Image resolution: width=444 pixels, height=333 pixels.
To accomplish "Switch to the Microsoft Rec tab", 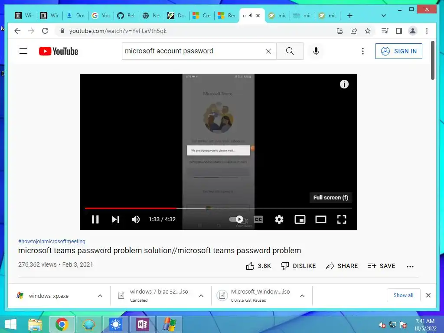I will coord(227,16).
